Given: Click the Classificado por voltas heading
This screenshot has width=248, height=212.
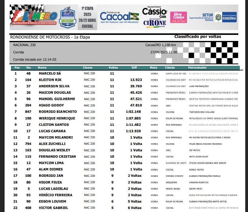Looking at the screenshot, I should click(x=198, y=37).
